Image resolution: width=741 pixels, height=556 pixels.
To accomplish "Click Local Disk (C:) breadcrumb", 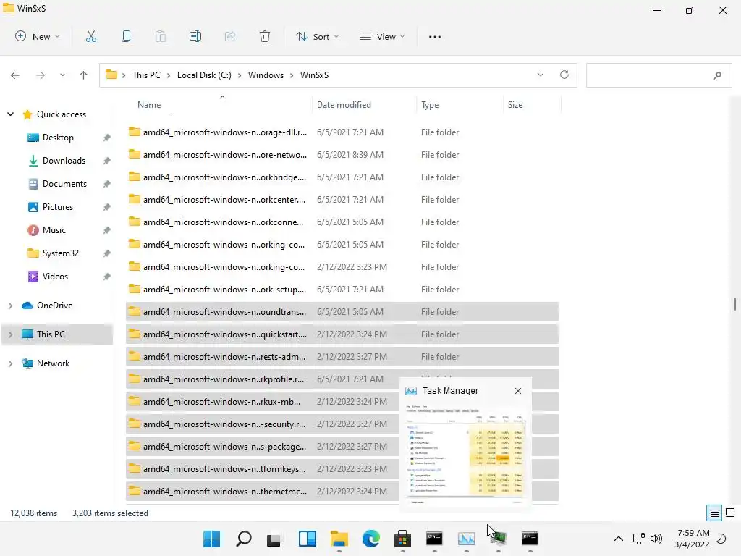I will (x=204, y=75).
